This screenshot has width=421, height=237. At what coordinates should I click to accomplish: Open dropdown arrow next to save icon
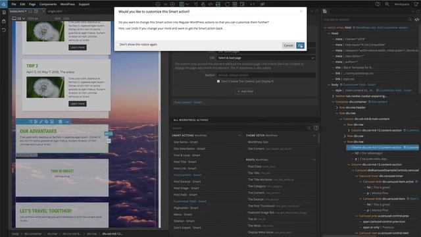coord(187,4)
